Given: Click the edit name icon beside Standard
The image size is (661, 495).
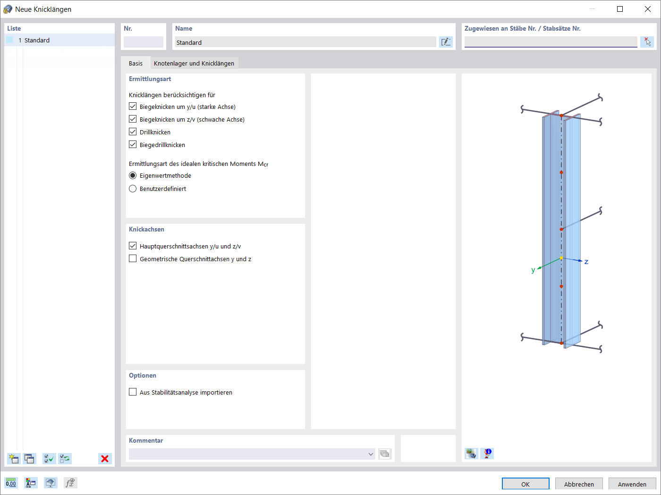Looking at the screenshot, I should tap(446, 42).
